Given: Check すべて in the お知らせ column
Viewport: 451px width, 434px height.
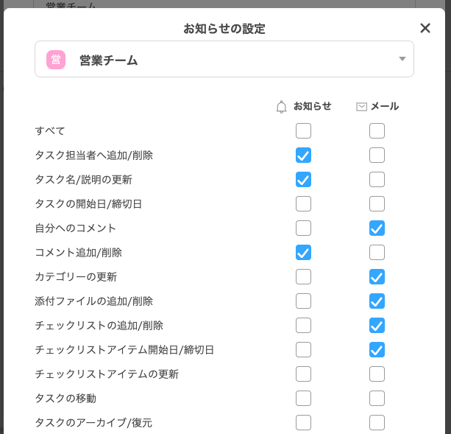Looking at the screenshot, I should pyautogui.click(x=303, y=130).
